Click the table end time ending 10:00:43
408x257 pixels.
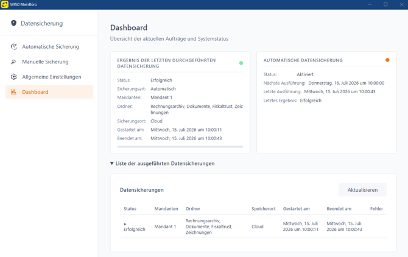[344, 227]
